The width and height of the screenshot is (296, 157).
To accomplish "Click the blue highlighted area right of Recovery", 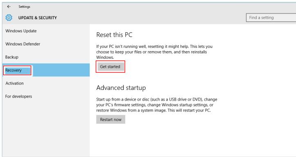I will pyautogui.click(x=61, y=70).
